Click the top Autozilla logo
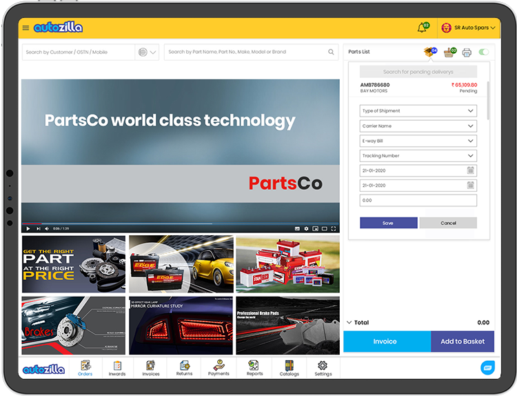The height and width of the screenshot is (396, 517). (x=58, y=28)
